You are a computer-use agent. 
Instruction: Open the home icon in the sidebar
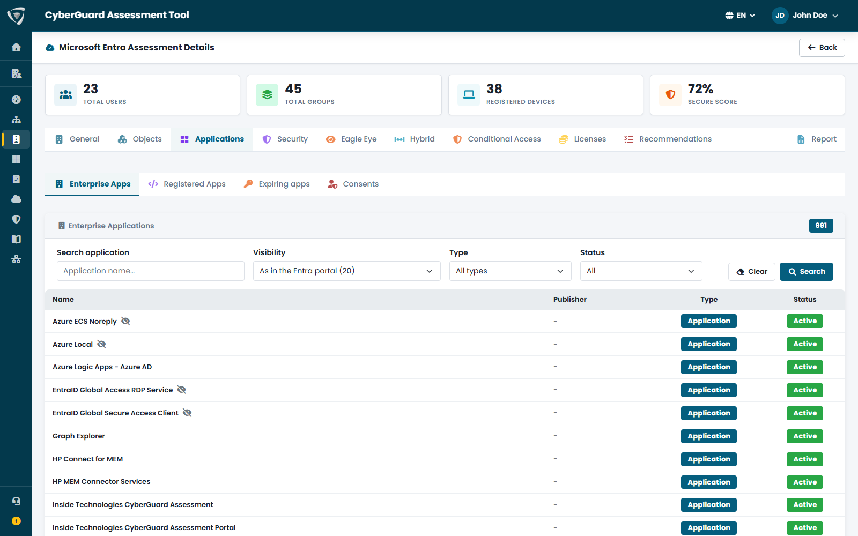tap(16, 47)
